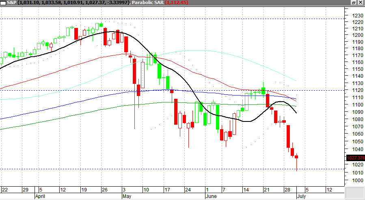Click the date label 3 under May
This screenshot has height=200, width=365.
point(124,190)
